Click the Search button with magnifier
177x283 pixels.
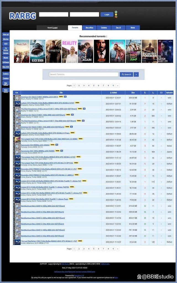[126, 74]
